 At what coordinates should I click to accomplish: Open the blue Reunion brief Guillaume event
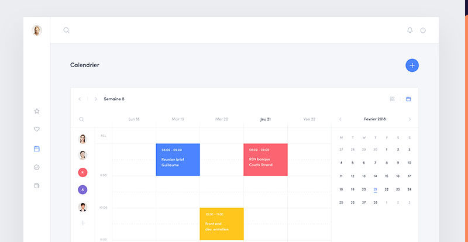click(x=178, y=160)
